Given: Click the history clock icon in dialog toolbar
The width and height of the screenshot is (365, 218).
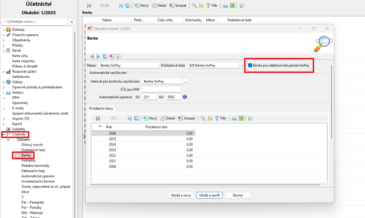Looking at the screenshot, I should pos(119,56).
